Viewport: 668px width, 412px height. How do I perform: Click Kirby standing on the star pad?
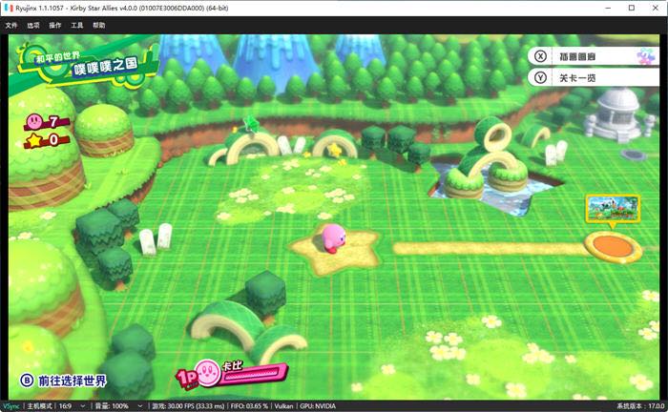(x=332, y=240)
